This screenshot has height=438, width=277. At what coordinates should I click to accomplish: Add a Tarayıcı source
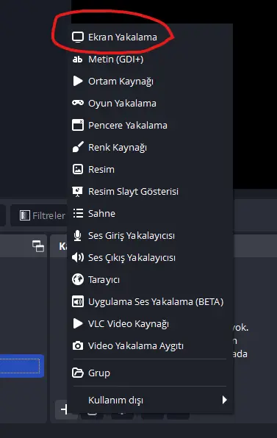(150, 279)
